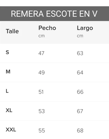Click the Largo value 68
This screenshot has height=139, width=109.
(x=80, y=130)
